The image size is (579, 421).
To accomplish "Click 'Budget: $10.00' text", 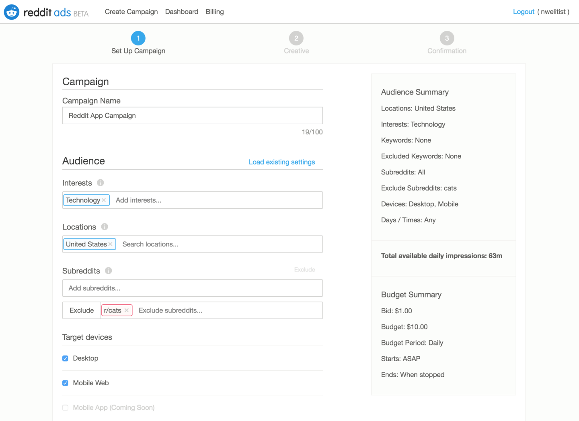I will click(x=404, y=327).
